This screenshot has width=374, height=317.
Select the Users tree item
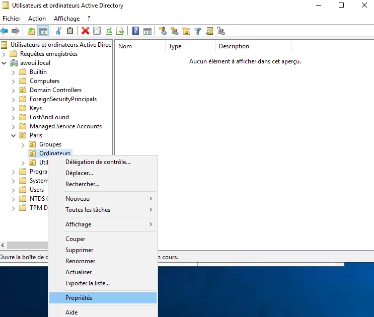click(37, 190)
